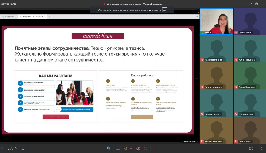Select Валерия Попатин participant tile
This screenshot has height=153, width=266.
(216, 103)
